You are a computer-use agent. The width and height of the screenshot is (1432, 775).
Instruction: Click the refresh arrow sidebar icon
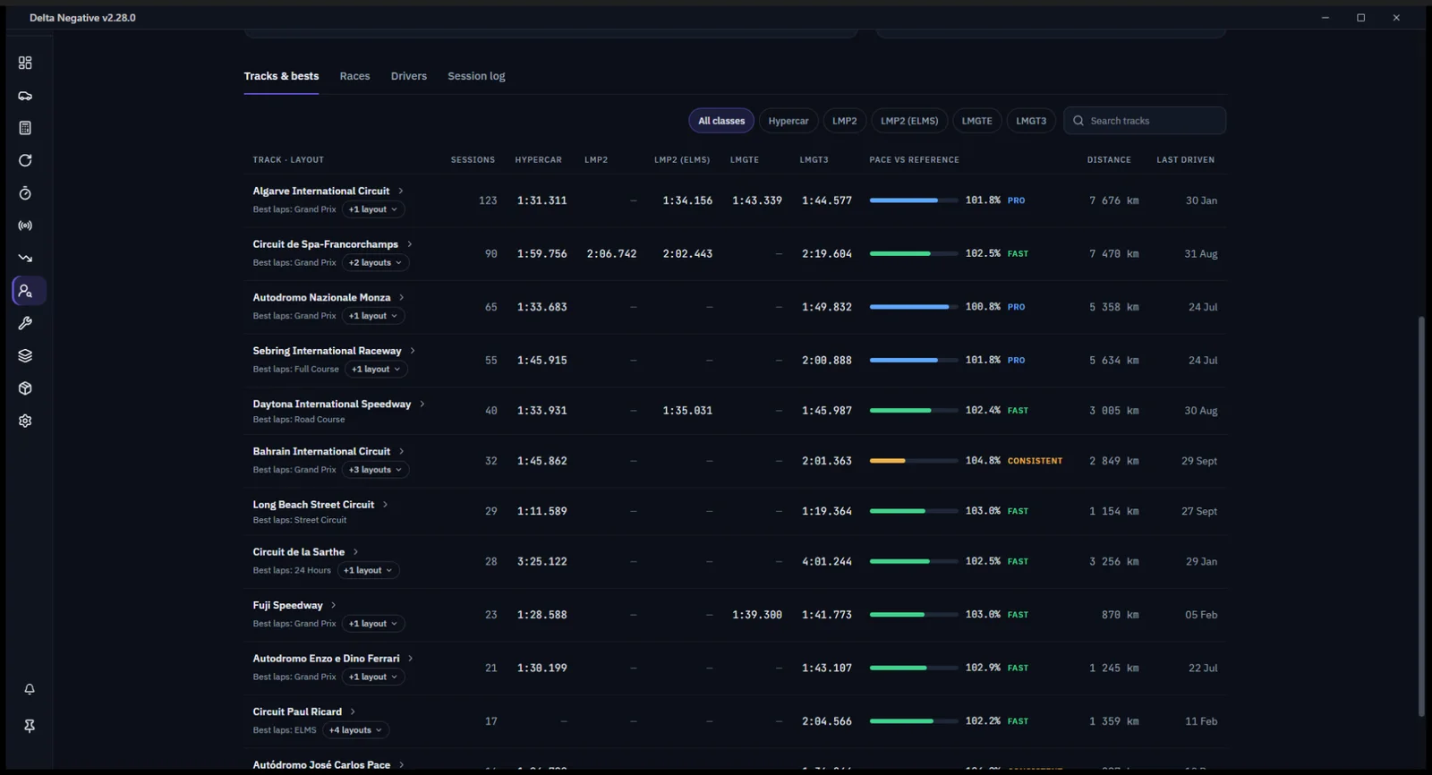point(25,160)
